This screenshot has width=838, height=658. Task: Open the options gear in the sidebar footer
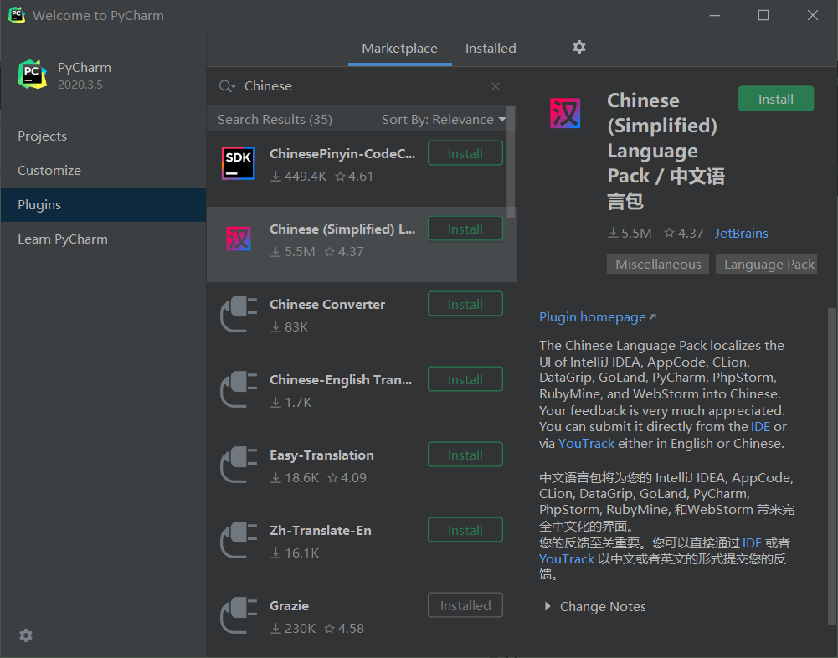(x=26, y=635)
